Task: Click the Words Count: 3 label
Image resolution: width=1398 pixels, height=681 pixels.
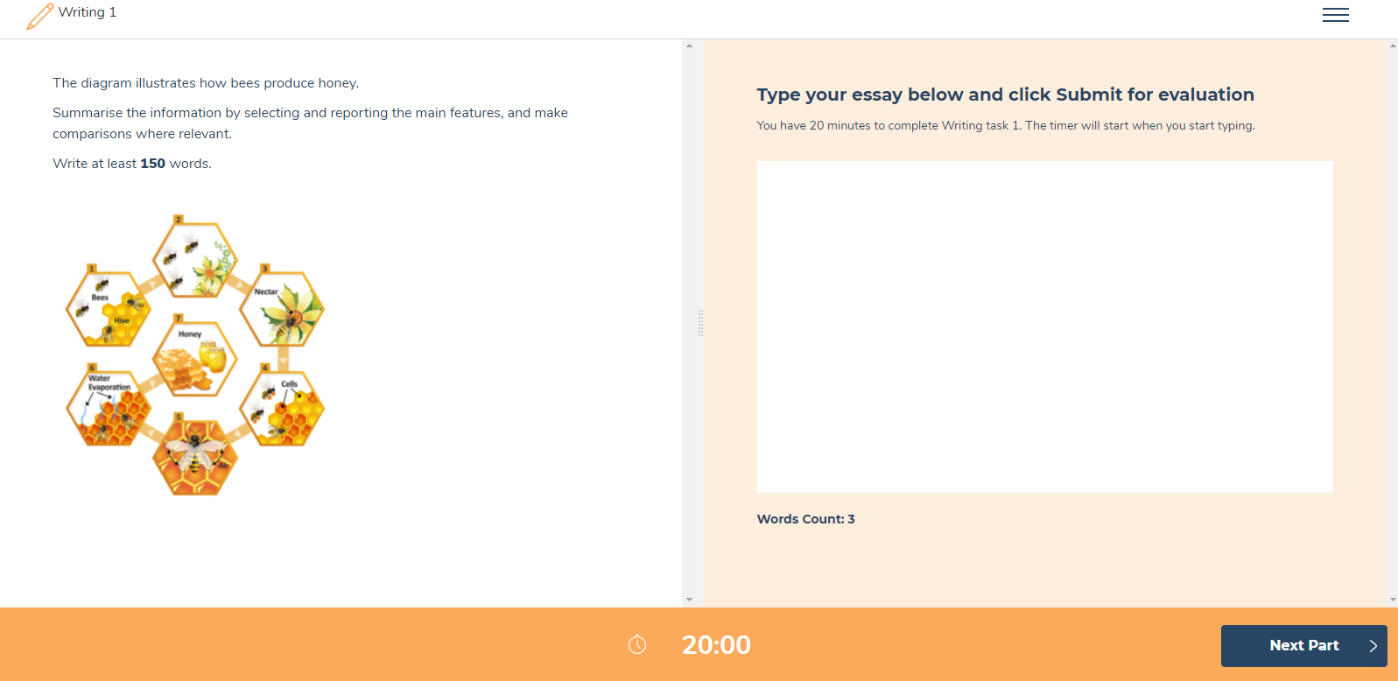Action: click(x=805, y=519)
